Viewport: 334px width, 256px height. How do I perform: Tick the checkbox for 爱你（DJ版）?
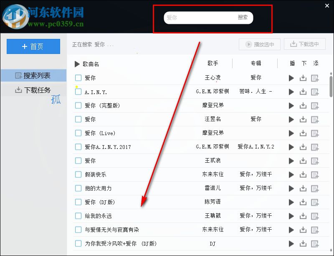78,202
